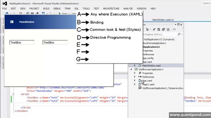The height and width of the screenshot is (118, 211).
Task: Open the PROJECT menu
Action: 34,9
